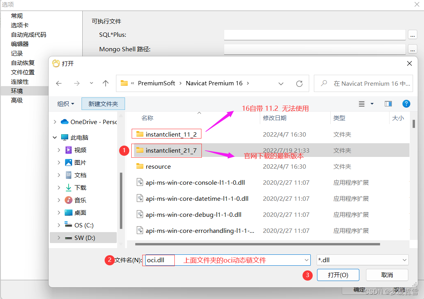Viewport: 424px width, 299px height.
Task: Click inside the 文件名 field showing oci.dll
Action: coord(159,260)
